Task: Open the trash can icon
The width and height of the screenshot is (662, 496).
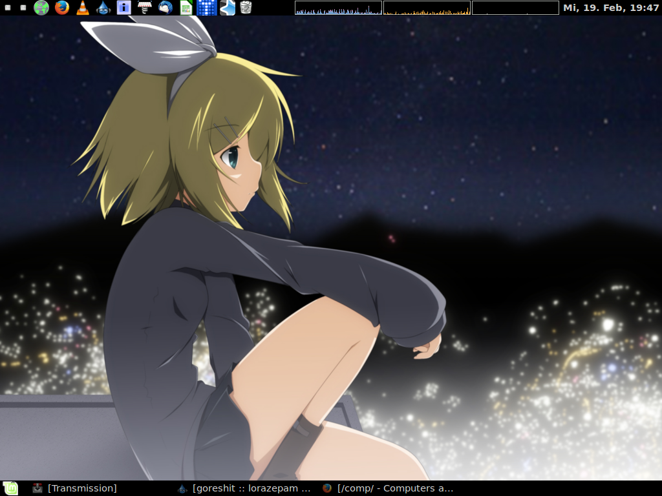Action: coord(246,8)
